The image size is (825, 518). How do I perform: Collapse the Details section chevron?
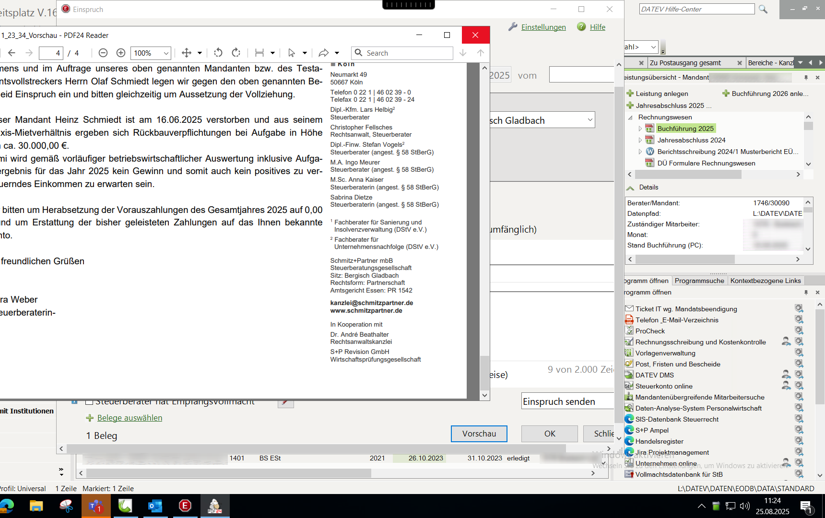point(630,188)
